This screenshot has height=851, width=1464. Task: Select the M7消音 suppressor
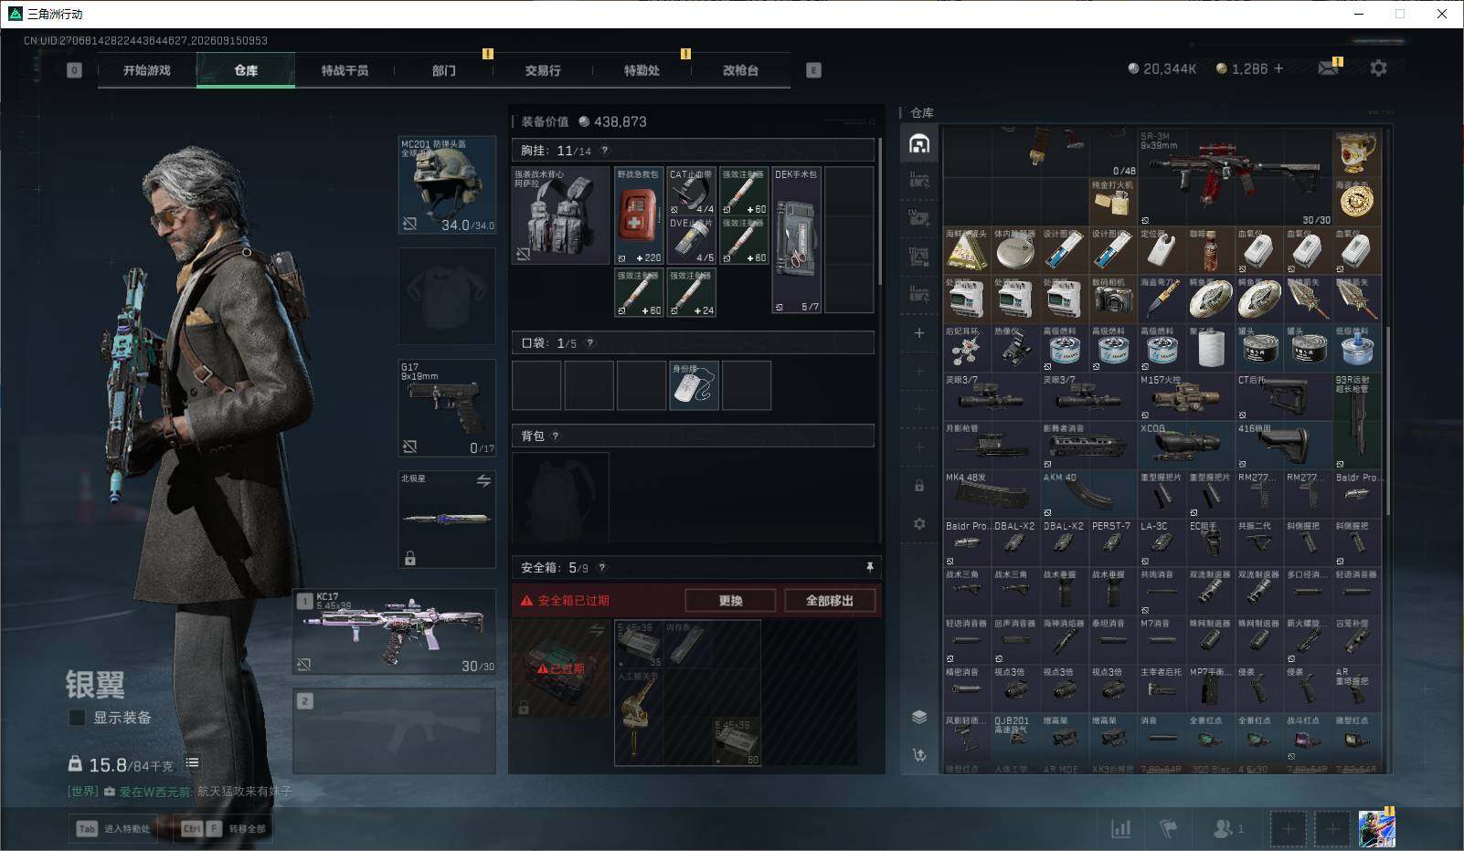(x=1162, y=640)
